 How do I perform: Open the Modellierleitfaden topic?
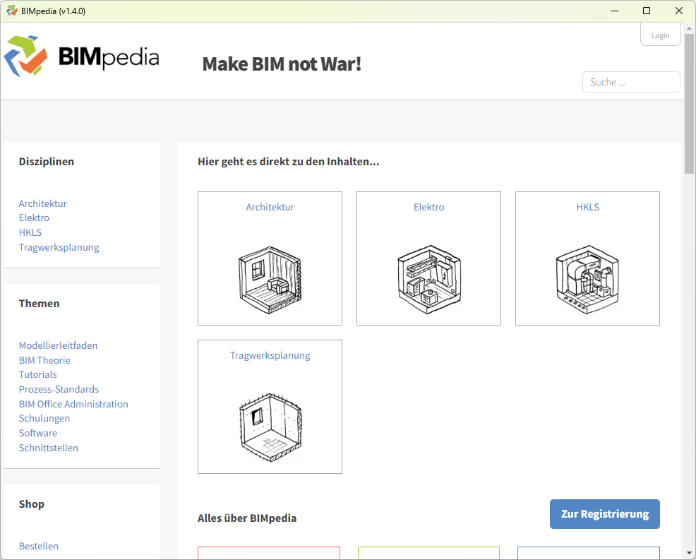pyautogui.click(x=58, y=345)
